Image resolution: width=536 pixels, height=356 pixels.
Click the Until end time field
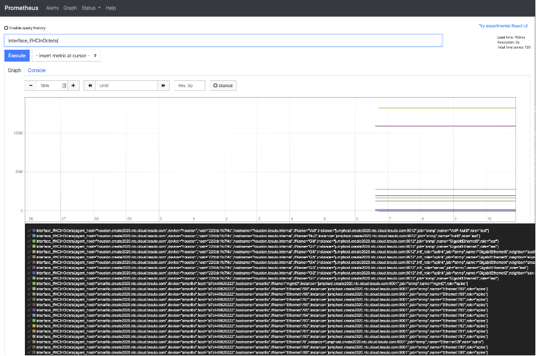(126, 85)
